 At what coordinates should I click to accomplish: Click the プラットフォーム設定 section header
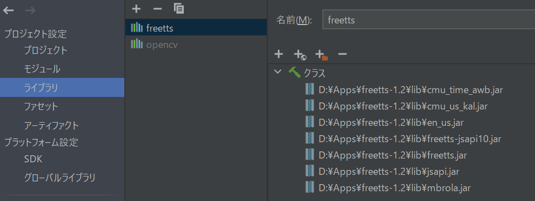(41, 142)
